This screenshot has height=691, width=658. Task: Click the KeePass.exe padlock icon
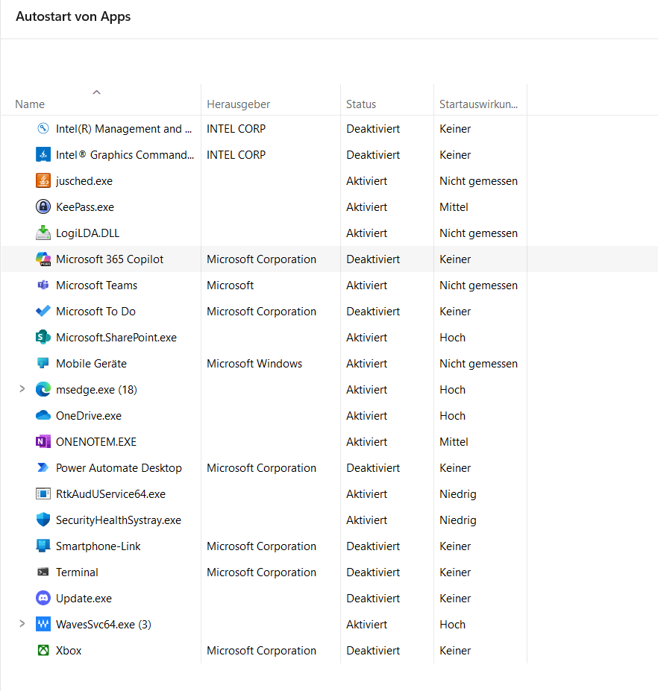click(x=43, y=206)
